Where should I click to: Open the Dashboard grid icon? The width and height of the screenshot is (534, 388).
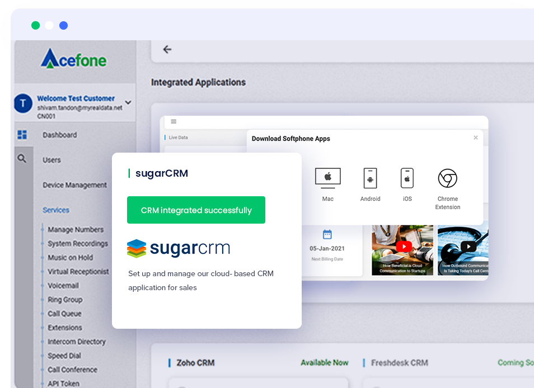[x=22, y=135]
